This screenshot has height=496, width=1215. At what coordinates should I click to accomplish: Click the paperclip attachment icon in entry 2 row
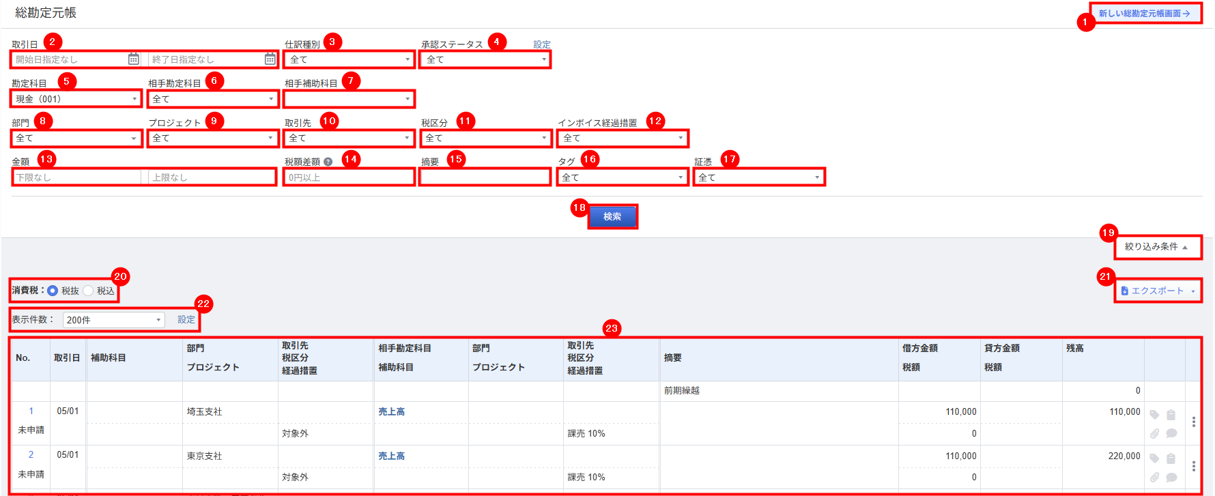pyautogui.click(x=1154, y=478)
